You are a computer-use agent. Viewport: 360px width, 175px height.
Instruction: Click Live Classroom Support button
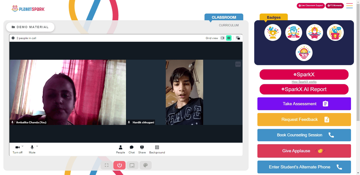click(x=311, y=5)
